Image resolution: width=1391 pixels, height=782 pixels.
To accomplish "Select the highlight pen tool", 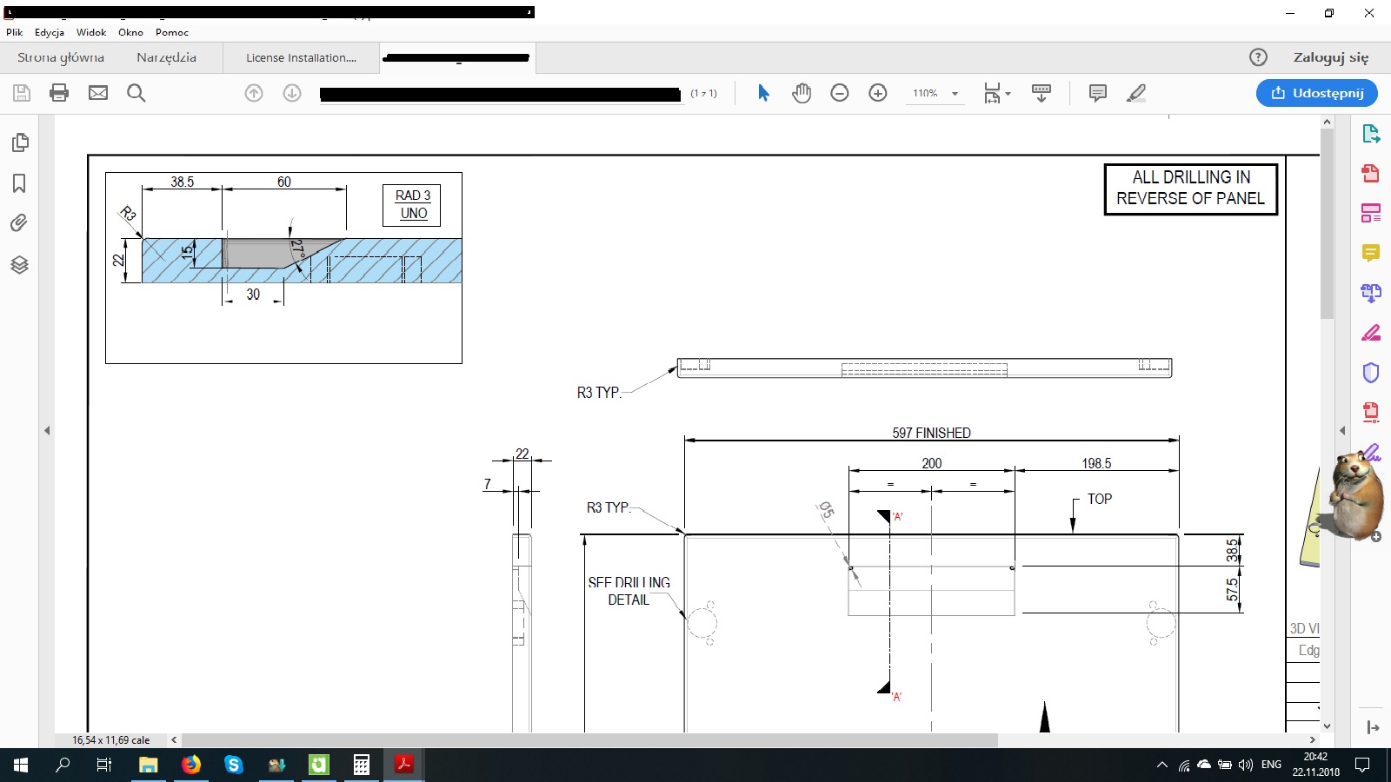I will [1136, 93].
